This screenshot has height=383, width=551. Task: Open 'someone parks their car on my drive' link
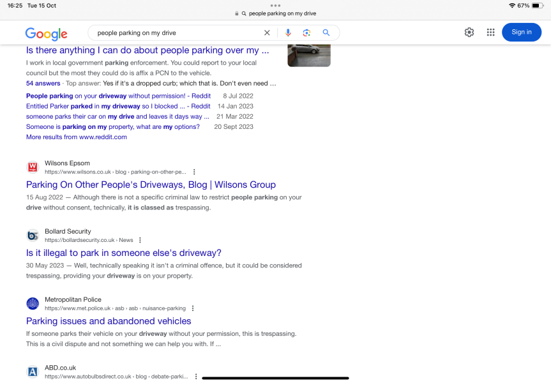pyautogui.click(x=117, y=116)
